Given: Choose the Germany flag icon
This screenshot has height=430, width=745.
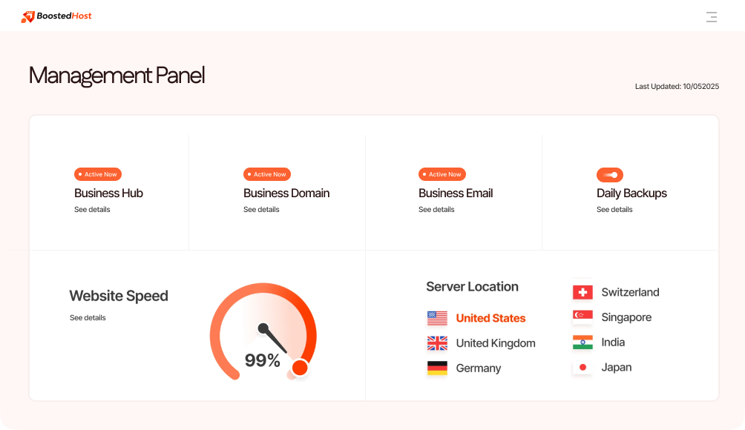Looking at the screenshot, I should 437,368.
